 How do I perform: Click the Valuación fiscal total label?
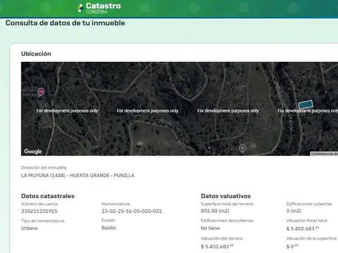(x=307, y=221)
